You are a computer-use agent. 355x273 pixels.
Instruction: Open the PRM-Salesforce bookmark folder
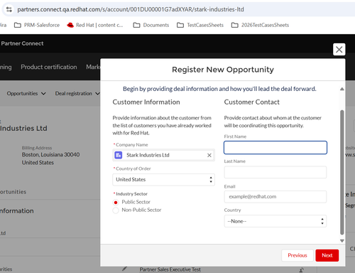coord(37,25)
